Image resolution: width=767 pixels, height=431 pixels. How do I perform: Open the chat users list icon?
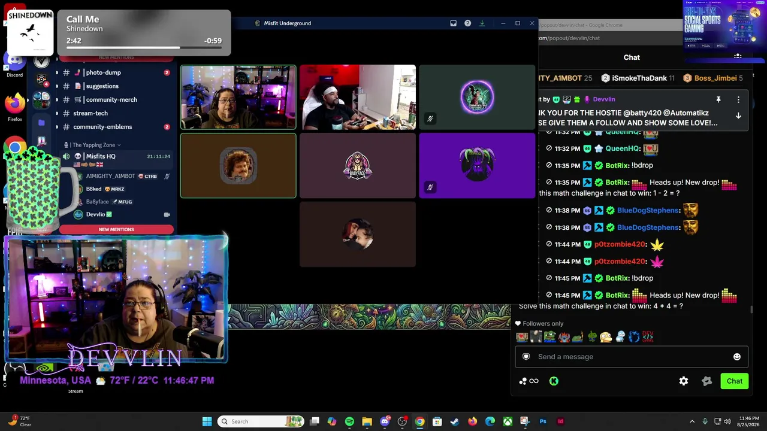(x=738, y=57)
